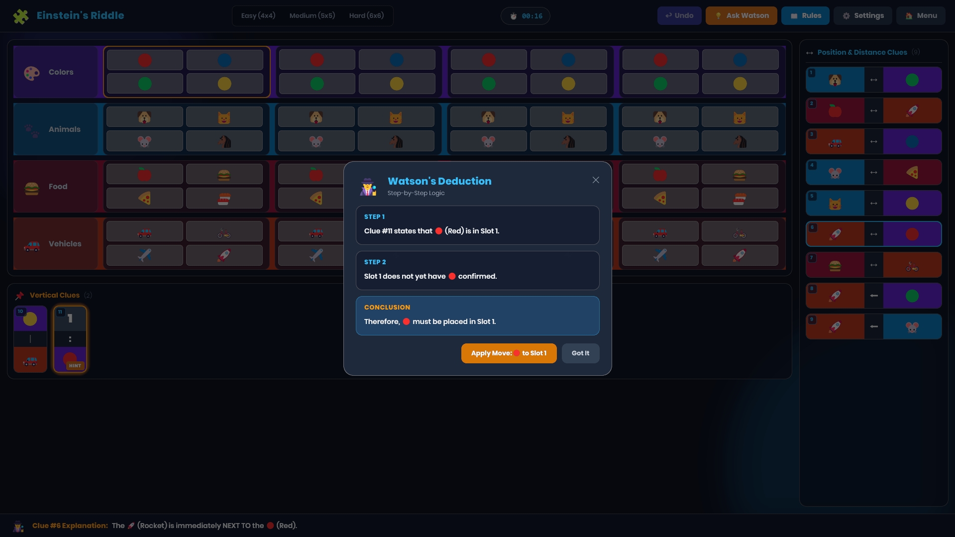
Task: Select the airplane in slot 1
Action: point(144,255)
